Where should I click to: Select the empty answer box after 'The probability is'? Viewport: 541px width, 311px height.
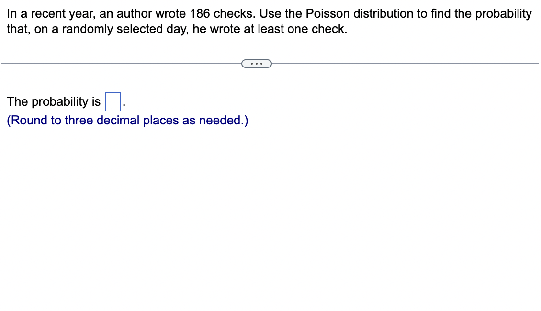pos(113,100)
